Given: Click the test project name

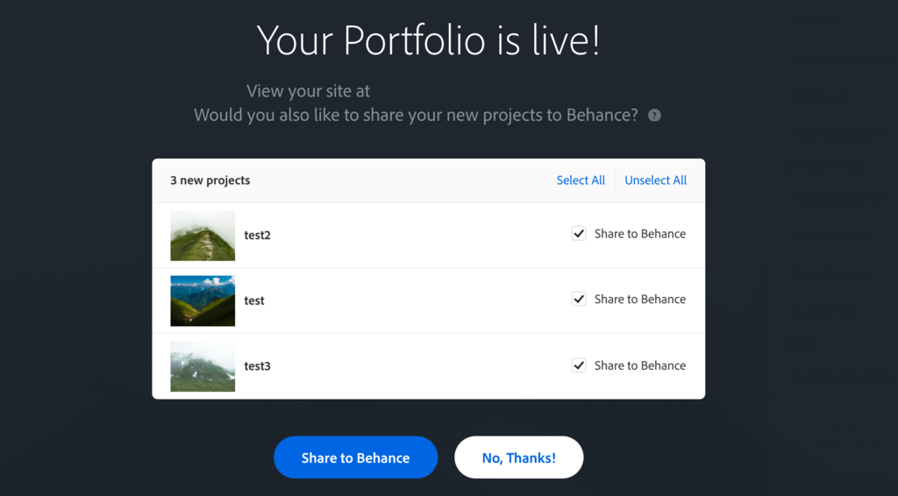Looking at the screenshot, I should click(x=254, y=301).
